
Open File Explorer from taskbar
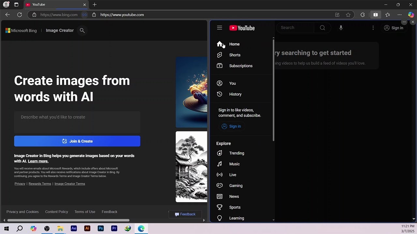tap(60, 228)
